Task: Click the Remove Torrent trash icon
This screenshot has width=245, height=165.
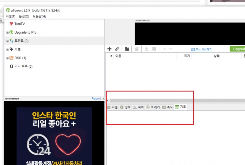Action: 137,49
